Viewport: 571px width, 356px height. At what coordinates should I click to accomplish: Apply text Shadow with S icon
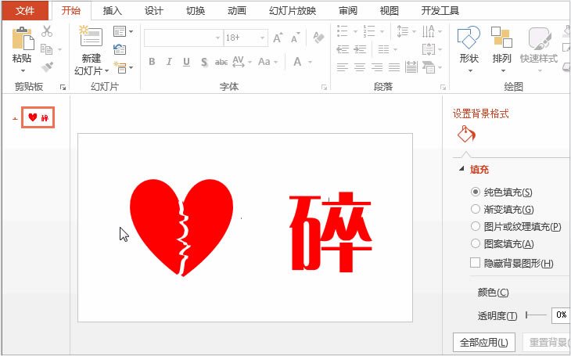204,62
